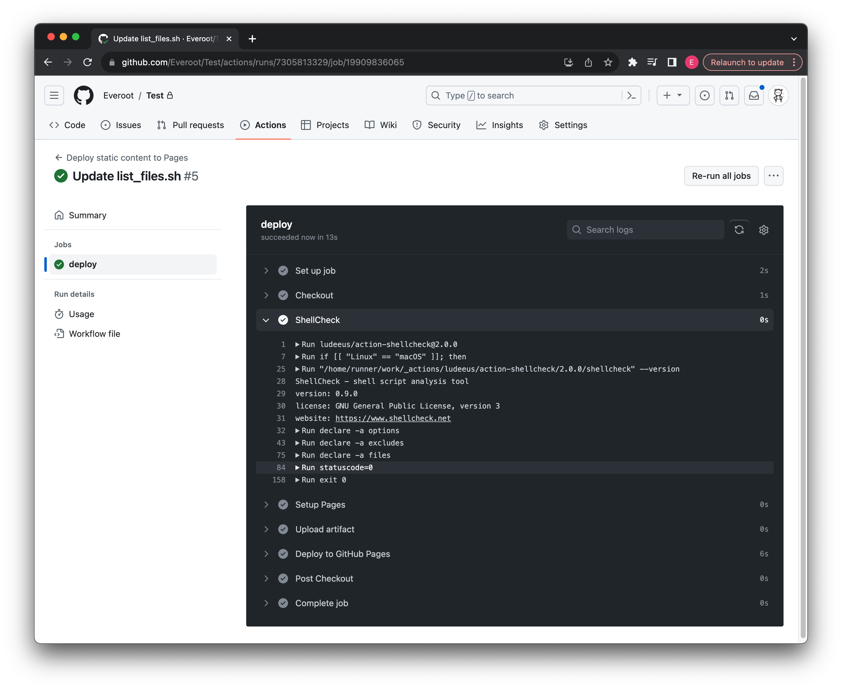Open the shellcheck.net link in logs
842x689 pixels.
point(393,418)
